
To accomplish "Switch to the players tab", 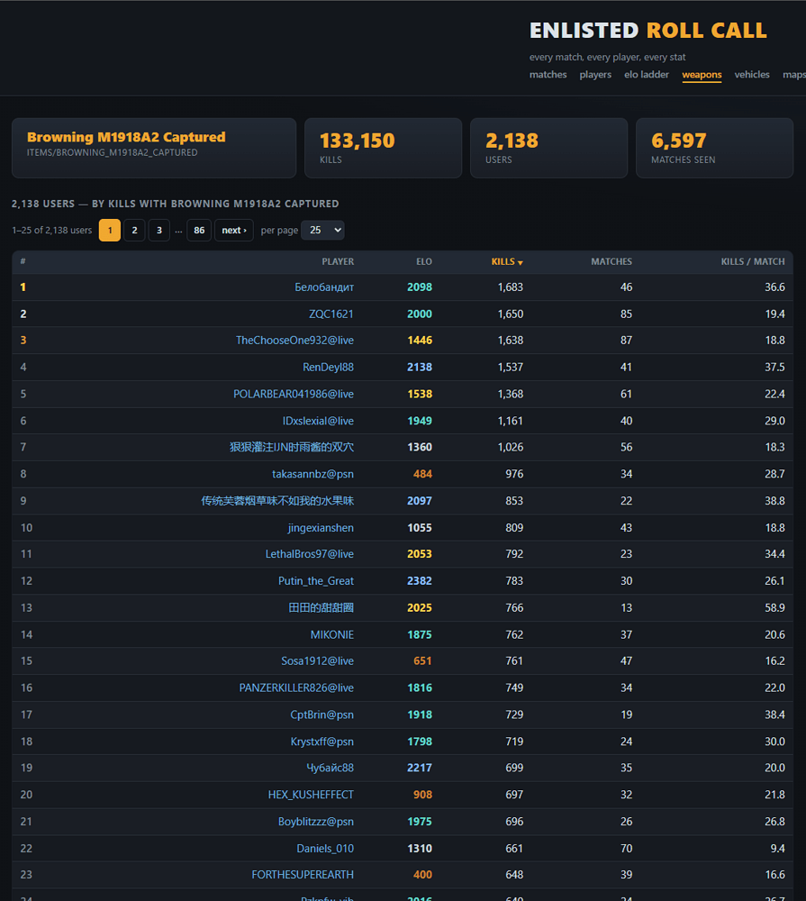I will tap(595, 75).
